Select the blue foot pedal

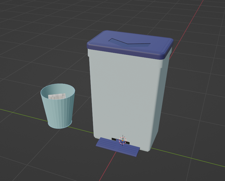click(118, 147)
